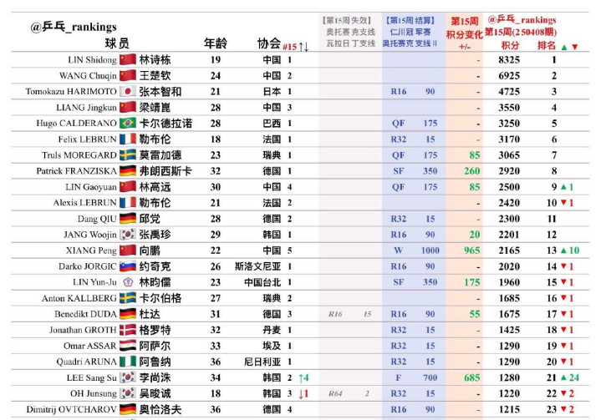The image size is (601, 420).
Task: Click the Sweden flag beside Truls MOREGARD
Action: tap(128, 155)
